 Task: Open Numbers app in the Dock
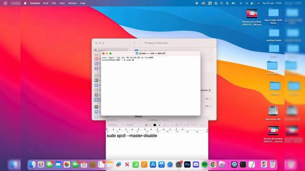point(135,165)
